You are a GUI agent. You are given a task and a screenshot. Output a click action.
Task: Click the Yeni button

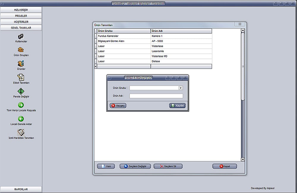click(106, 166)
